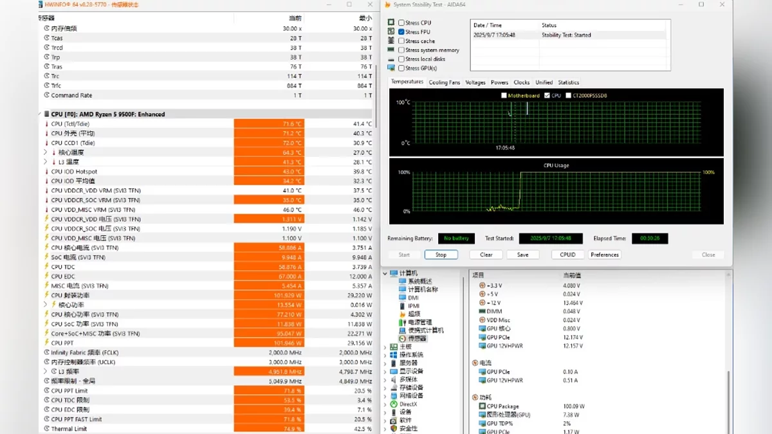Collapse the 计算机 tree node

click(x=385, y=273)
